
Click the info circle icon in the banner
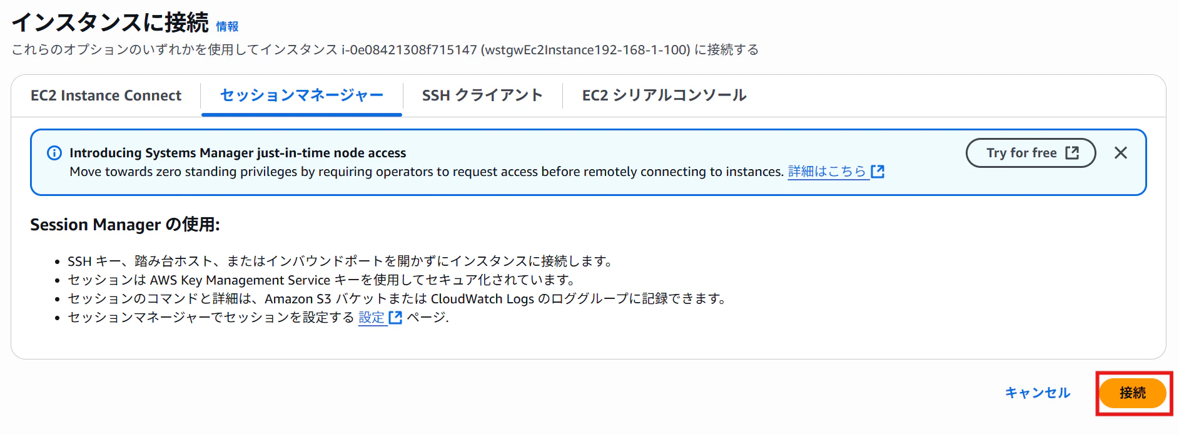pyautogui.click(x=54, y=153)
